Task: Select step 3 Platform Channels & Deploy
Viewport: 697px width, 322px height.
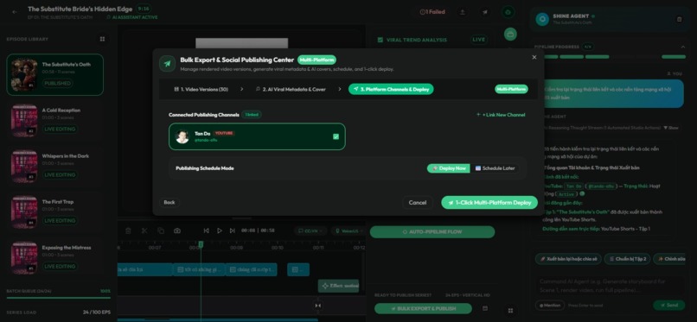Action: tap(391, 89)
